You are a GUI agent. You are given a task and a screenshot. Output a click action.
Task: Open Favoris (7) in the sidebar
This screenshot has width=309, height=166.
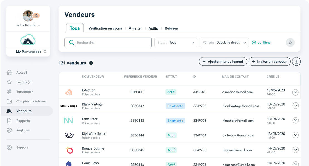point(24,82)
